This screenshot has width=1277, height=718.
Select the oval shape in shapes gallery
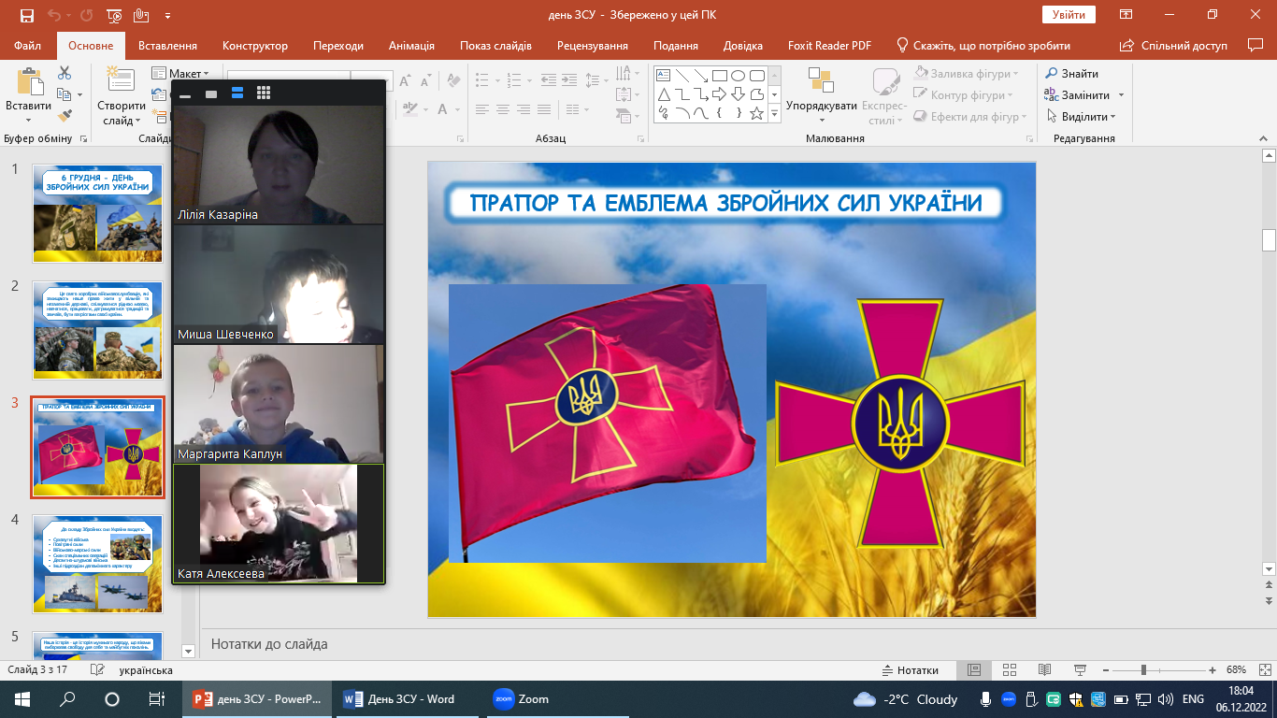tap(738, 76)
